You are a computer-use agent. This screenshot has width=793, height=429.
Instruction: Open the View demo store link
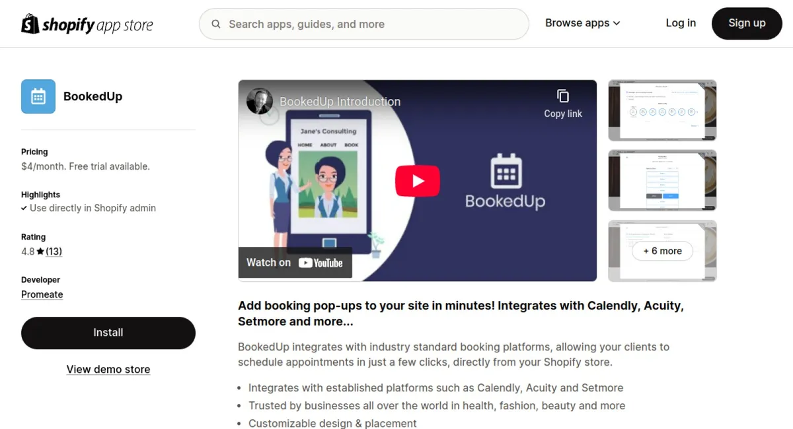[108, 370]
